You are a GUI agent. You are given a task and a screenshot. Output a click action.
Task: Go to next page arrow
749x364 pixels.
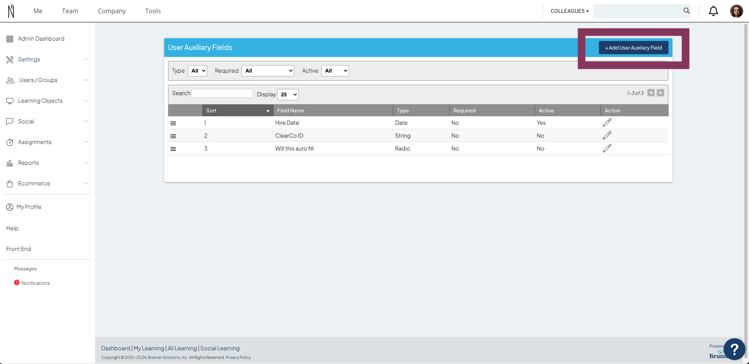click(x=661, y=93)
